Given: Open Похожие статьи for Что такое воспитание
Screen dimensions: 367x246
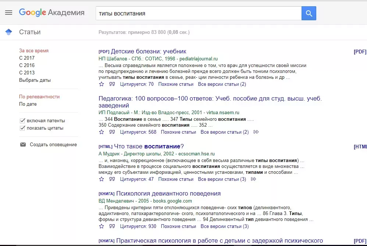Looking at the screenshot, I should pyautogui.click(x=176, y=179).
